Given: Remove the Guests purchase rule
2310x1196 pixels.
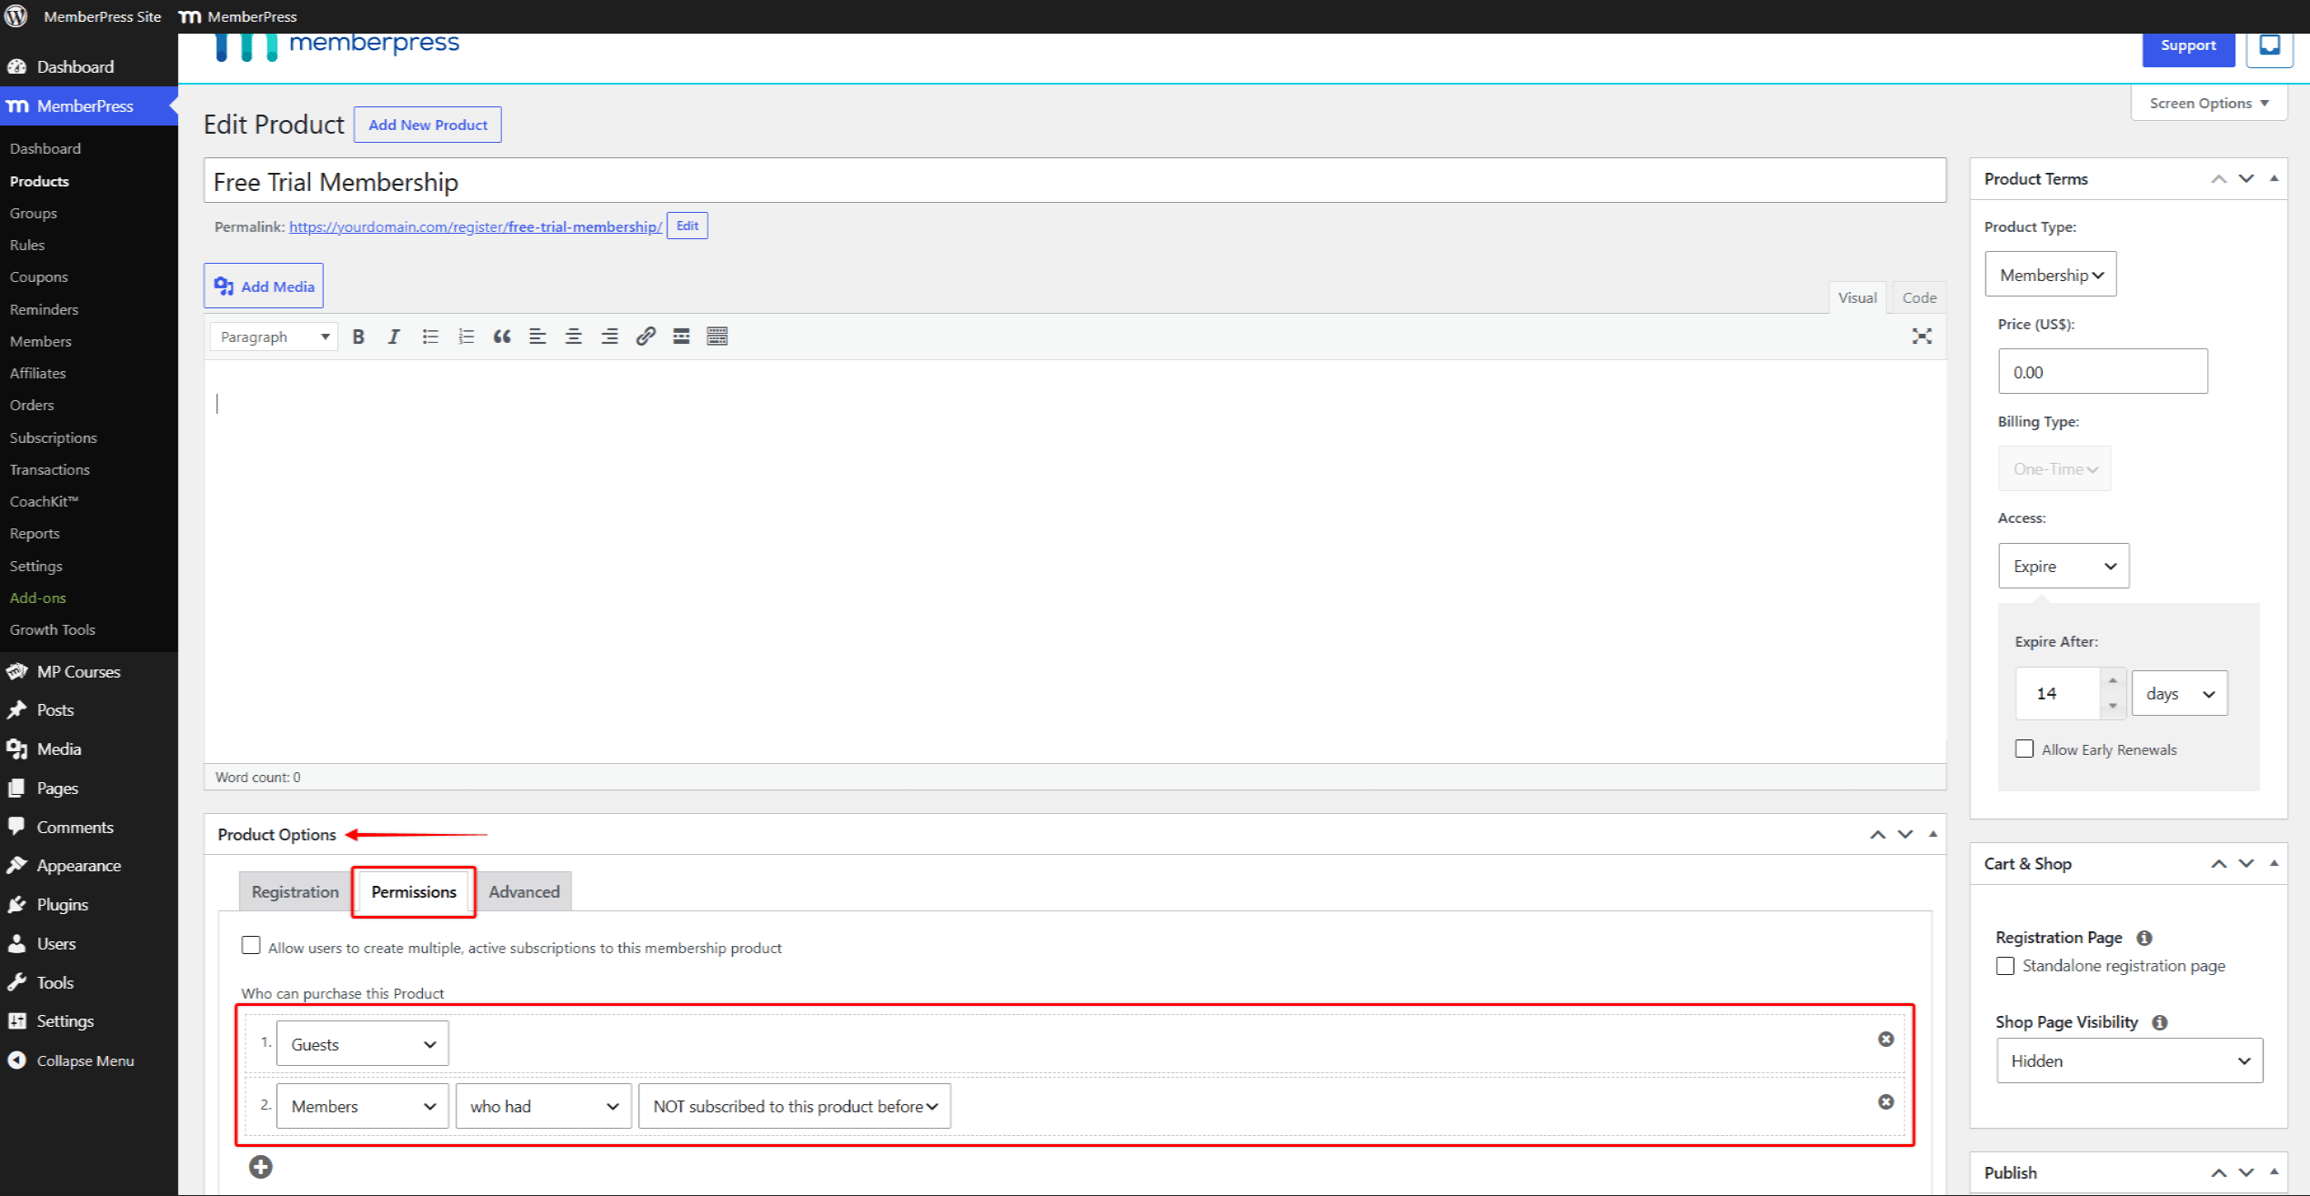Looking at the screenshot, I should pyautogui.click(x=1886, y=1039).
